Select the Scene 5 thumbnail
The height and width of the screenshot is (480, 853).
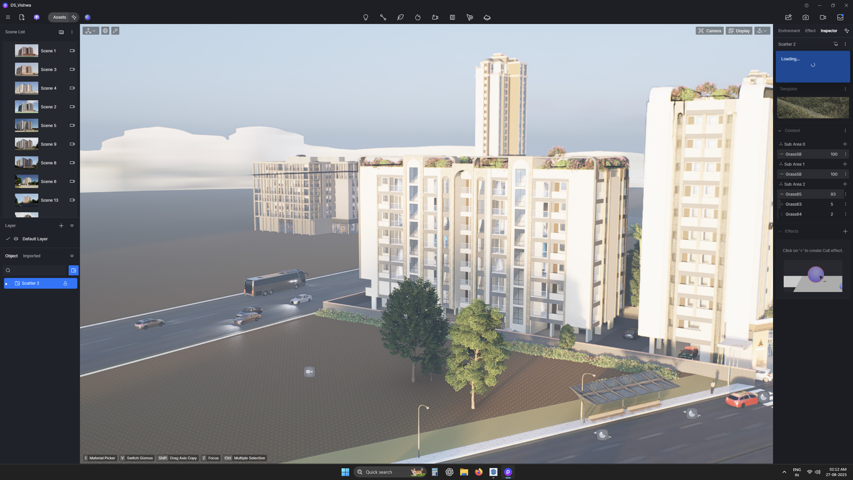click(27, 126)
